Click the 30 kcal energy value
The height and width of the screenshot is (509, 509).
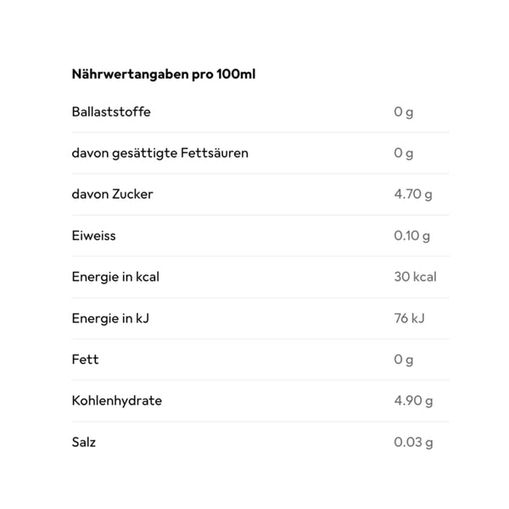click(415, 277)
